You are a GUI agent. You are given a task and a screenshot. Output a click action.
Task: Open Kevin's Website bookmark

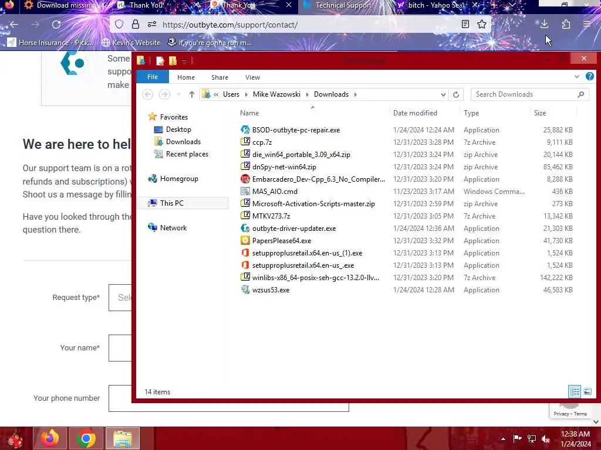tap(131, 42)
